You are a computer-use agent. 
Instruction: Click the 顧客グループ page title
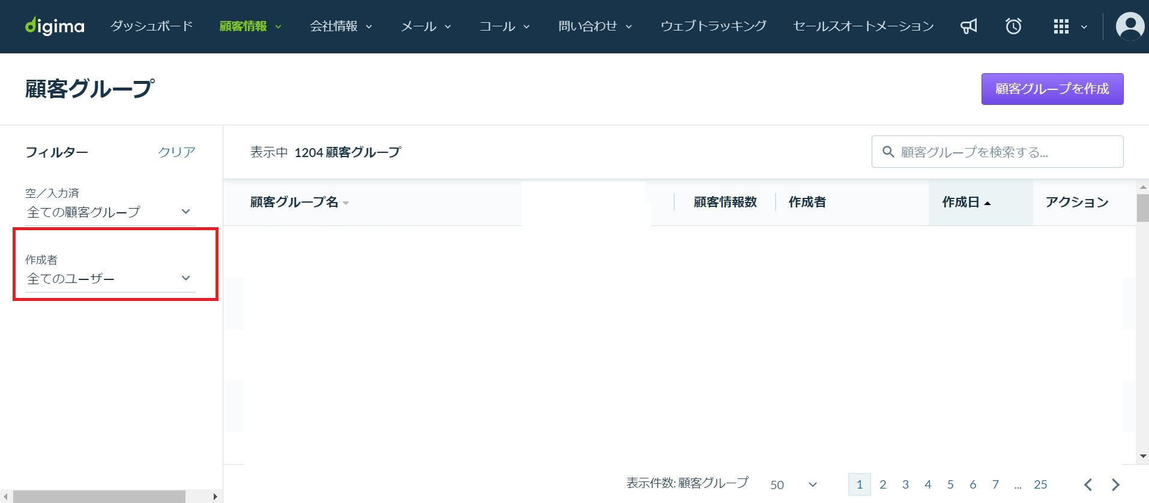89,89
